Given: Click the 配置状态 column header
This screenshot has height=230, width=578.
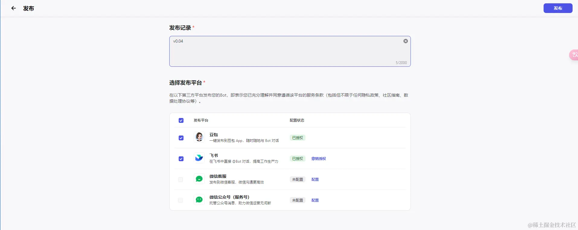Looking at the screenshot, I should click(297, 120).
